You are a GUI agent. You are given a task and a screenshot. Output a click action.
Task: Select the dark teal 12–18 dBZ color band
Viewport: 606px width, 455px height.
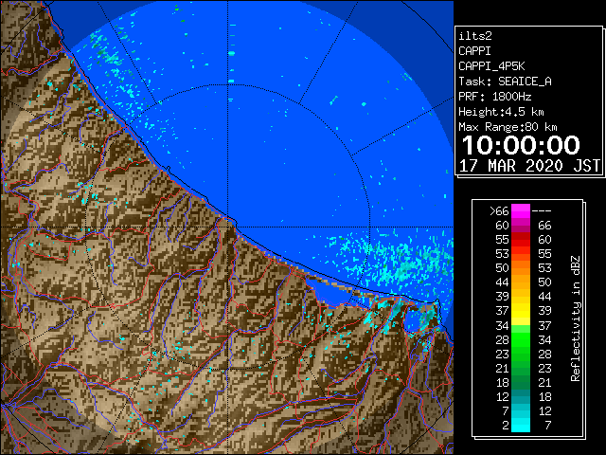(x=521, y=396)
